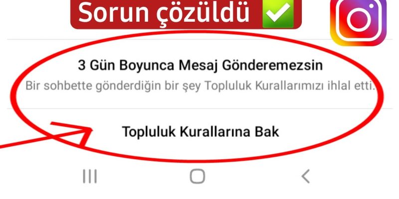Select the word Gönderemezsin in the heading
The width and height of the screenshot is (399, 199).
pyautogui.click(x=272, y=66)
